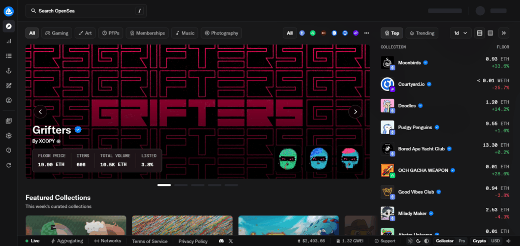Screen dimensions: 520x246
Task: Expand the collections panel with double-chevron
Action: tap(504, 33)
